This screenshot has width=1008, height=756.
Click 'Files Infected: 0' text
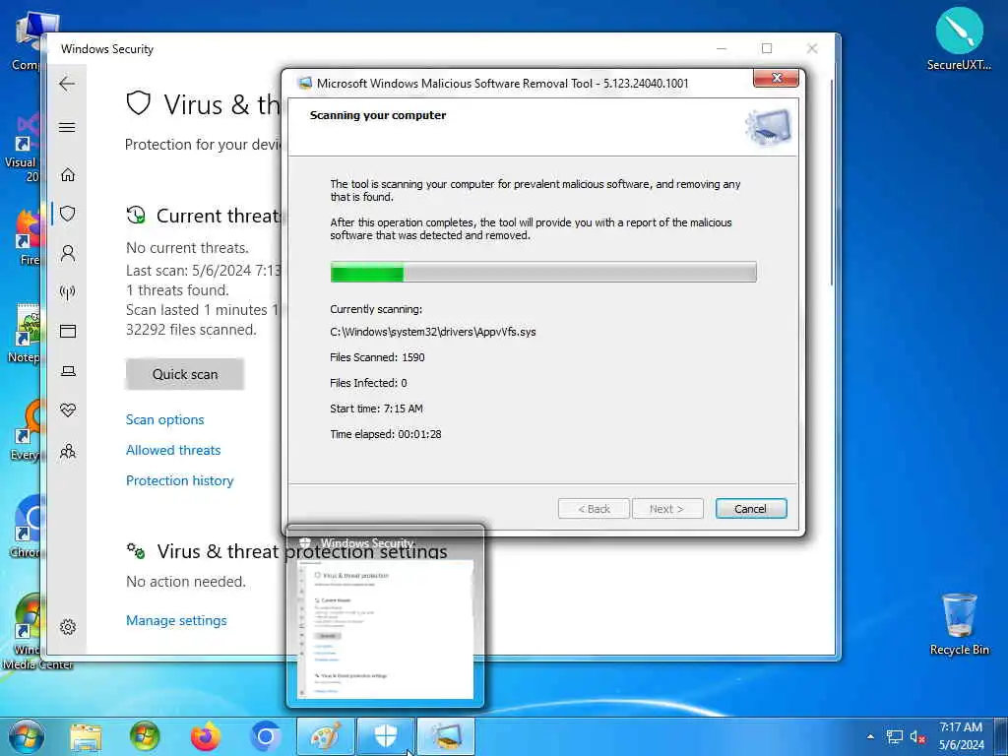[x=368, y=383]
